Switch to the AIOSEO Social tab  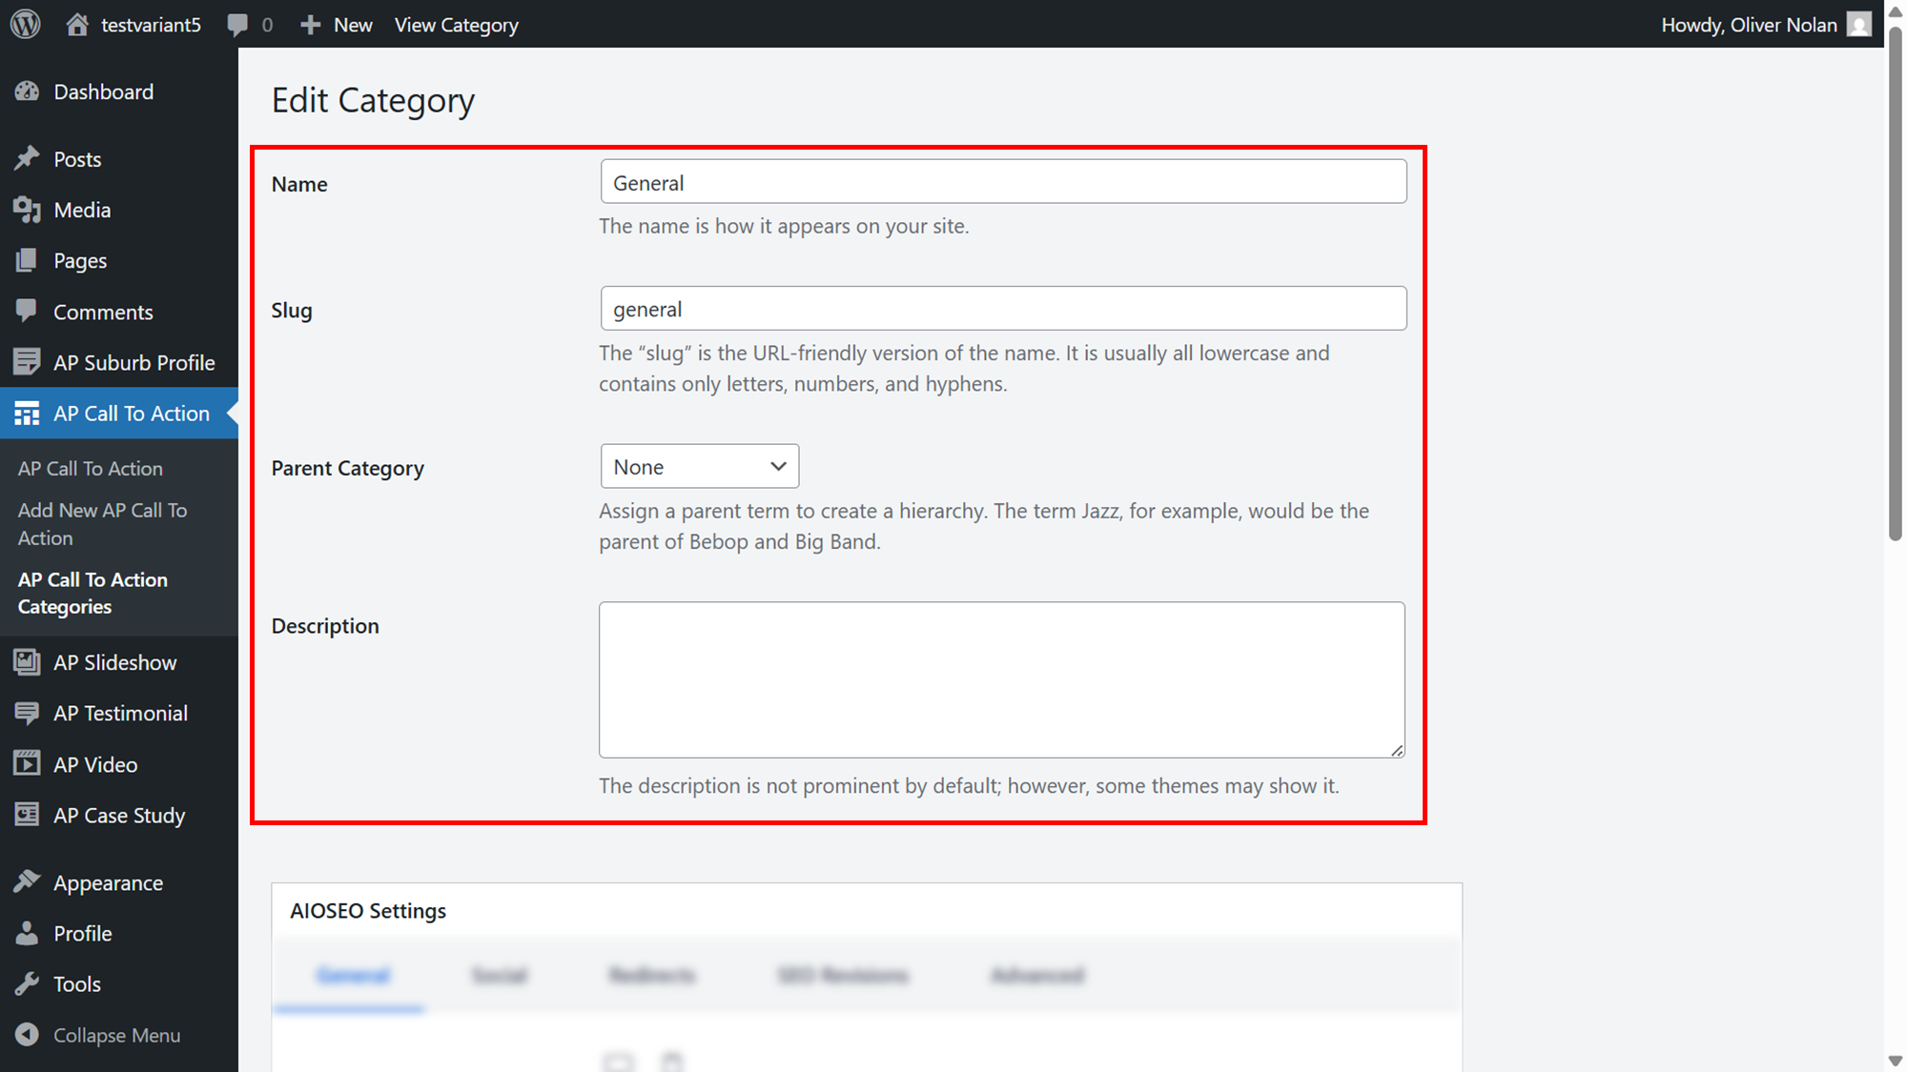coord(500,975)
